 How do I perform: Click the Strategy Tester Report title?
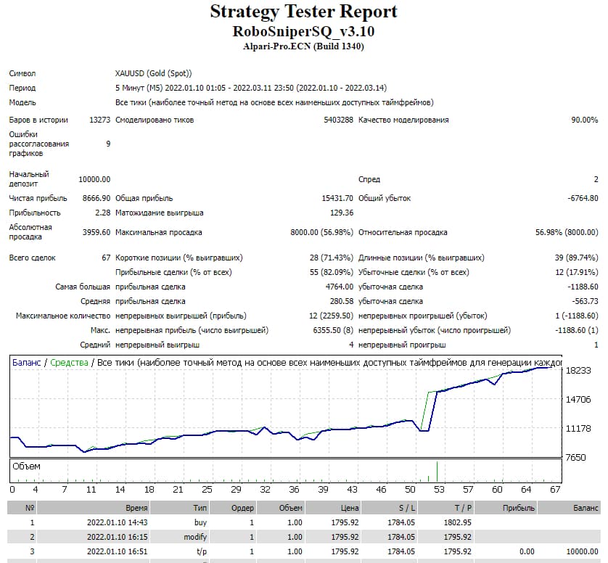(x=303, y=12)
